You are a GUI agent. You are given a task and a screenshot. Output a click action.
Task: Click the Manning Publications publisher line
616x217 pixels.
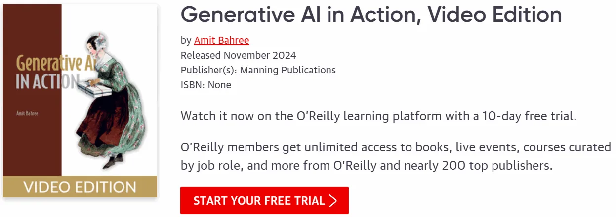258,70
